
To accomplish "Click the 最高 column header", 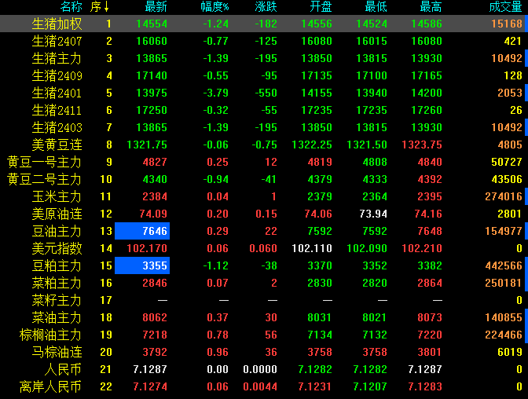I will click(x=431, y=6).
